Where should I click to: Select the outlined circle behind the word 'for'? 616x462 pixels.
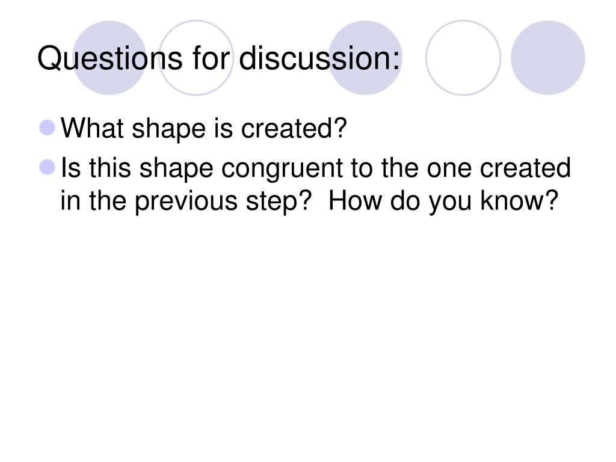pyautogui.click(x=196, y=58)
